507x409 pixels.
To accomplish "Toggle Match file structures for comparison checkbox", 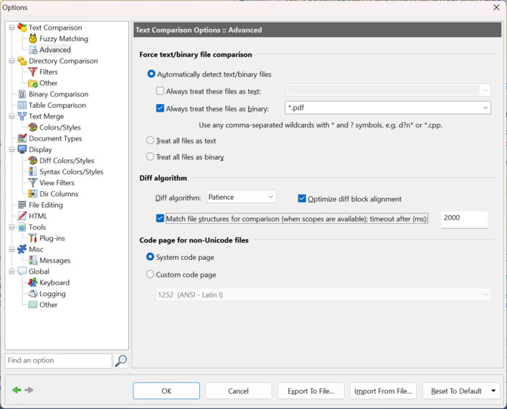I will tap(160, 218).
